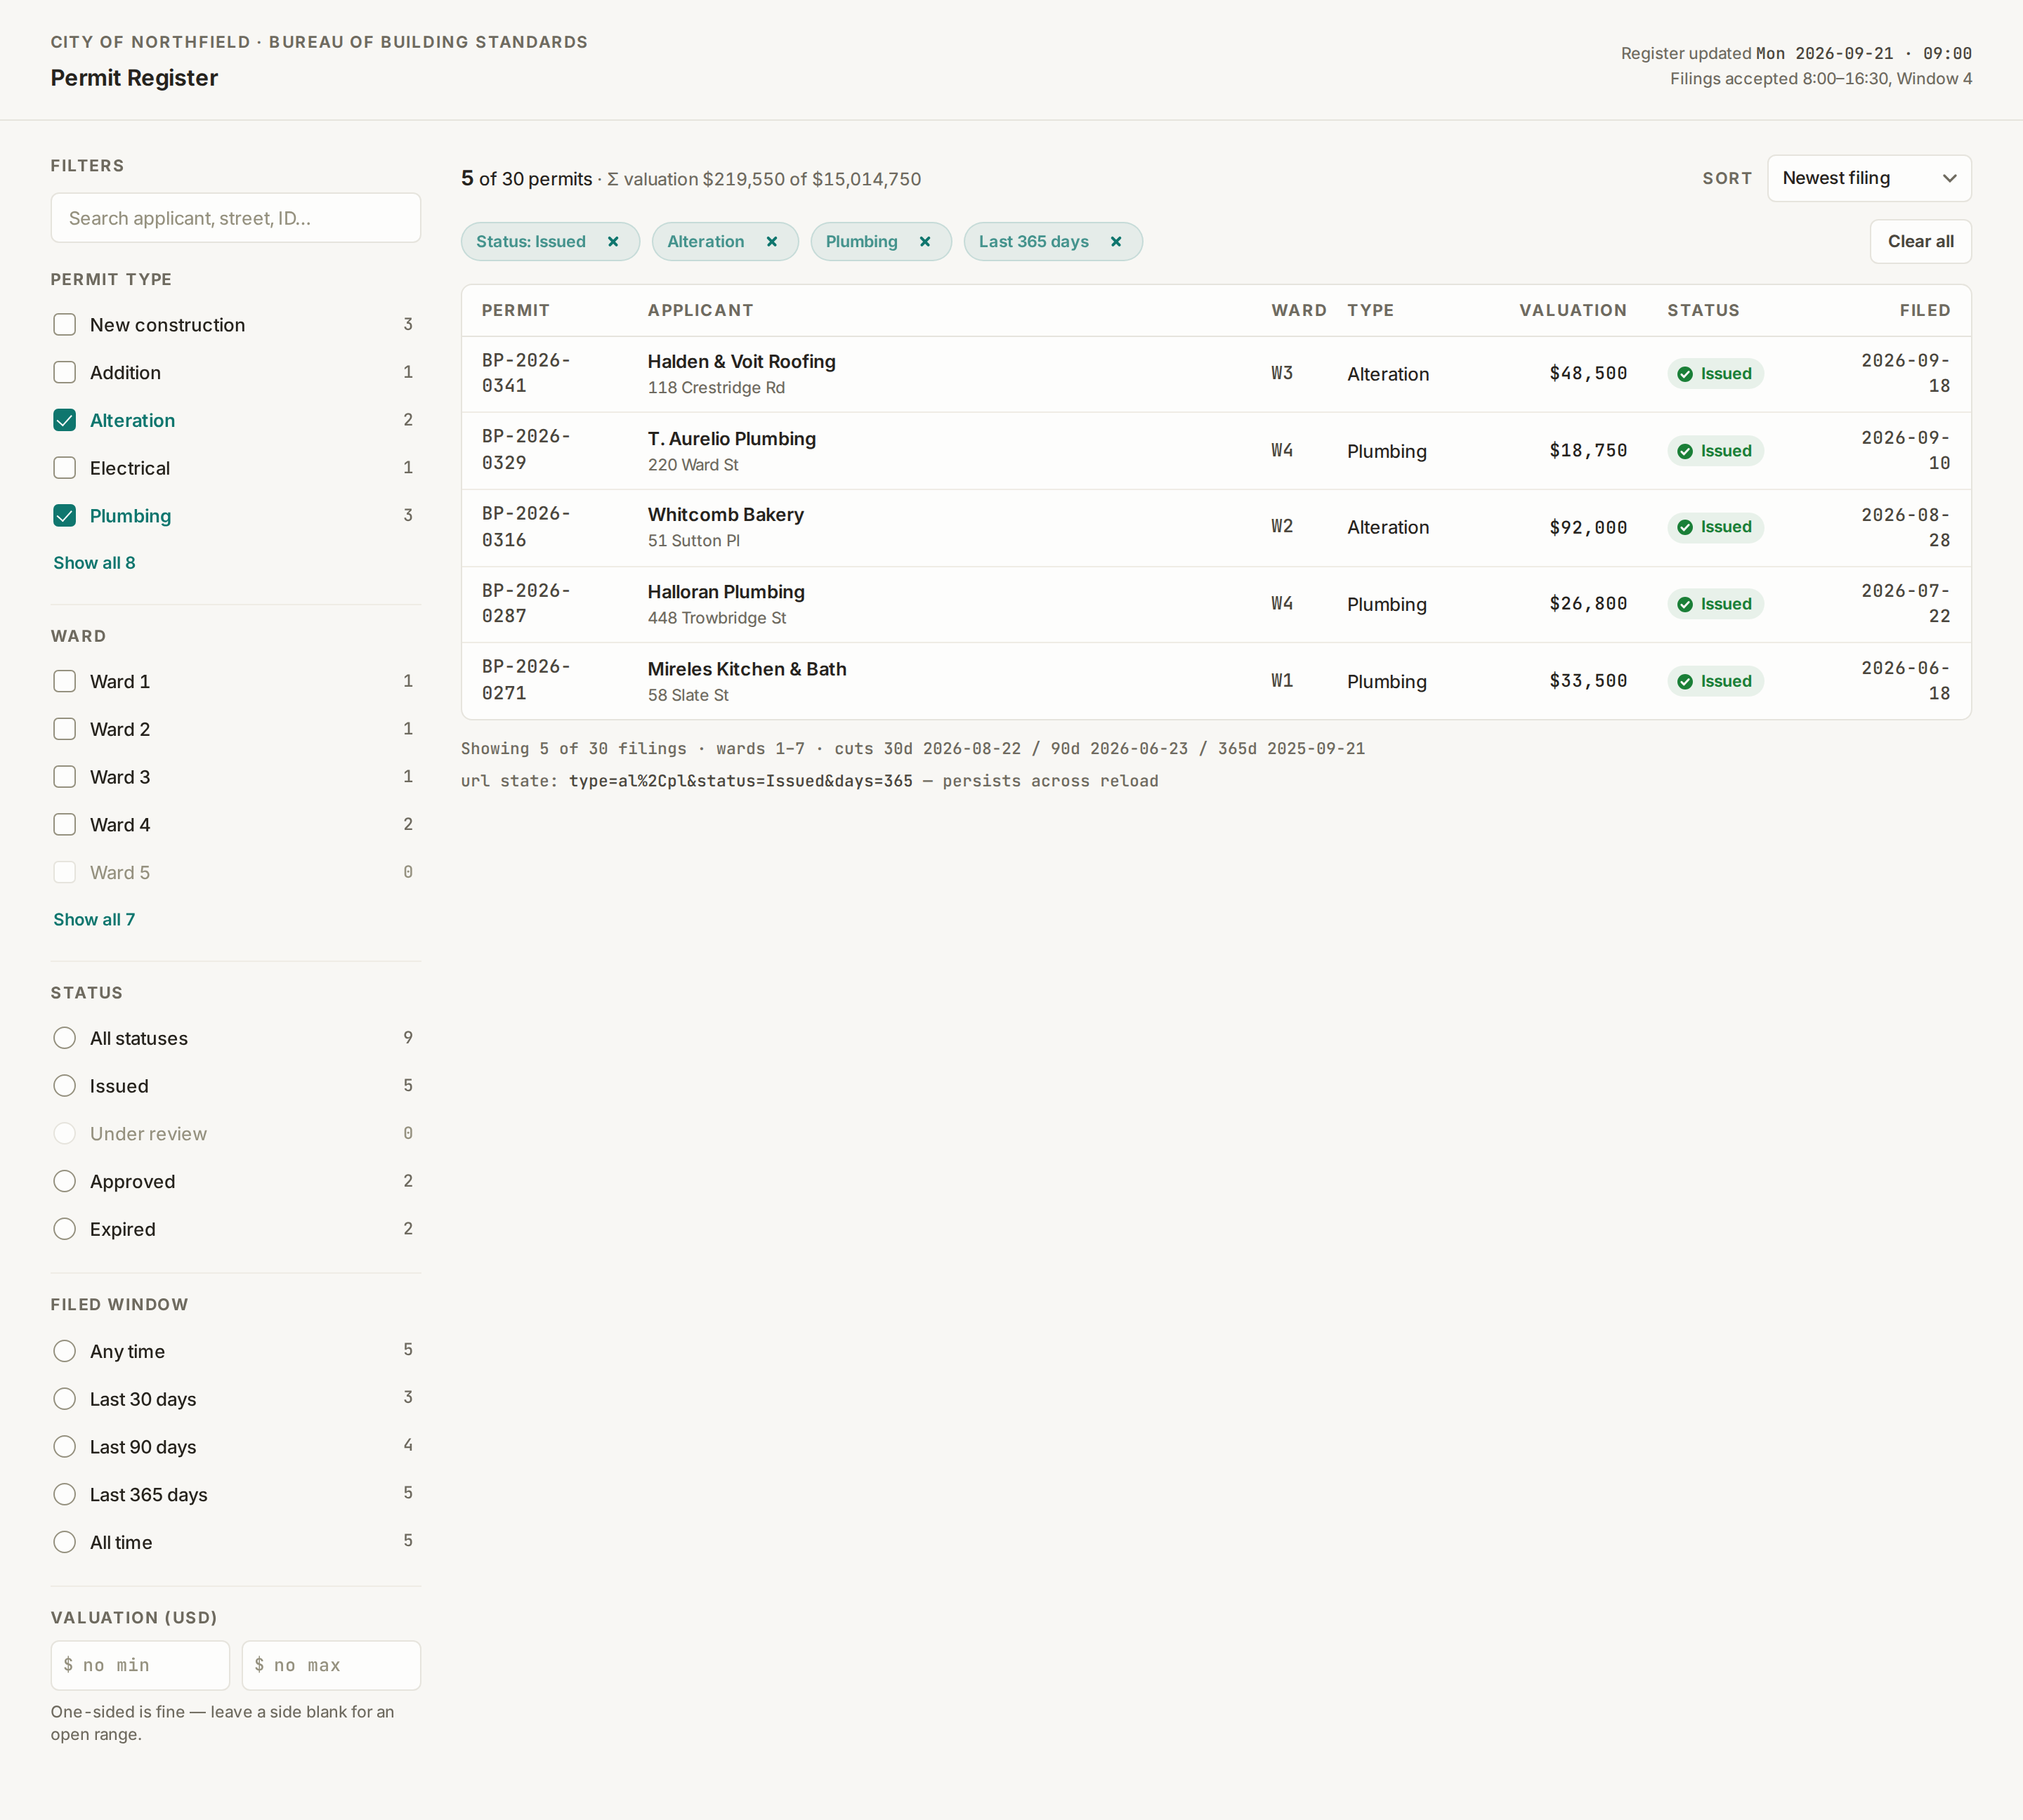This screenshot has height=1820, width=2023.
Task: Uncheck the Plumbing permit type
Action: (65, 516)
